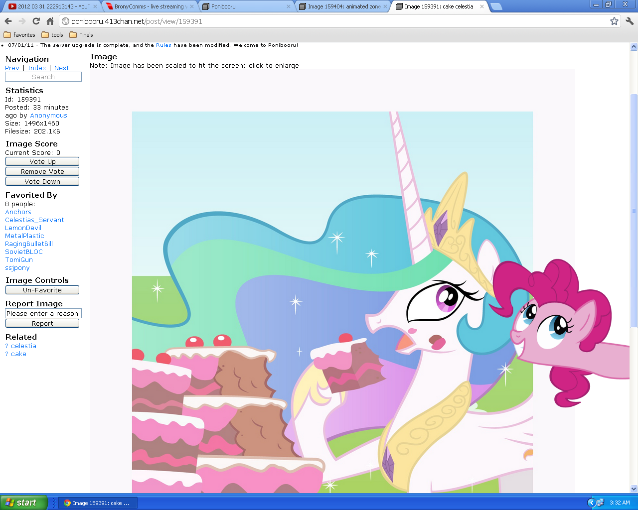
Task: Click the browser Forward arrow
Action: (x=22, y=21)
